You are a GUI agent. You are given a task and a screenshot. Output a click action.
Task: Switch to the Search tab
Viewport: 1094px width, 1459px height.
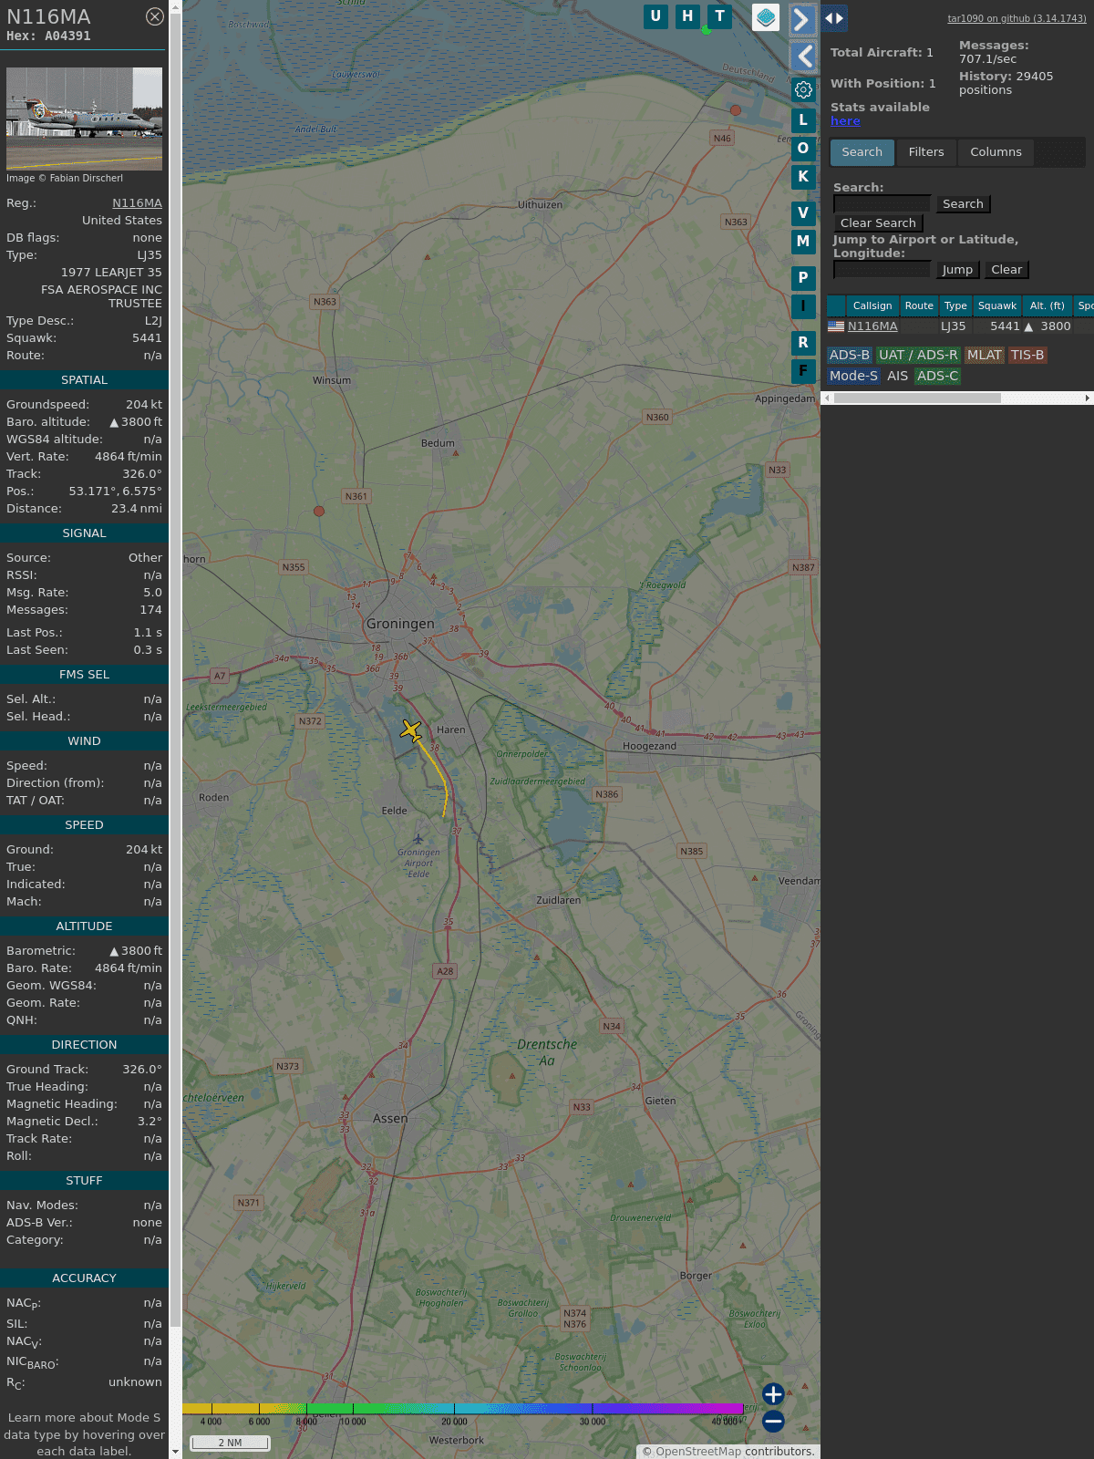point(862,152)
